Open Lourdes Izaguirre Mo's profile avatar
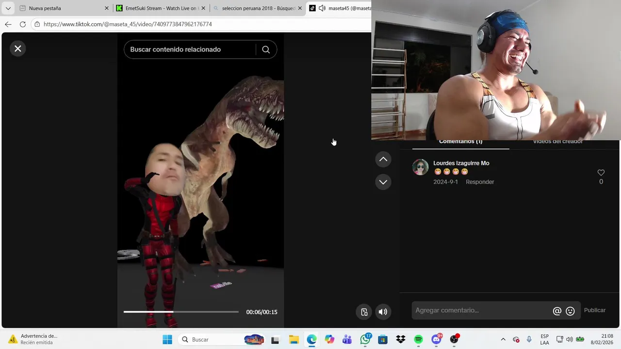 [421, 167]
